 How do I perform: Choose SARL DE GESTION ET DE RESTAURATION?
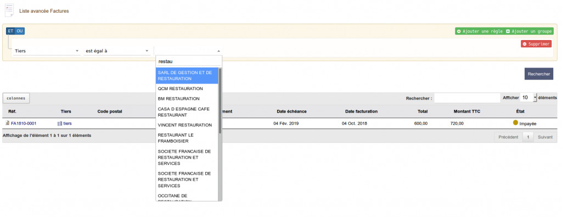[187, 75]
